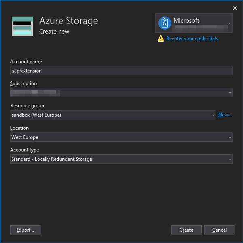Viewport: 243px width, 243px height.
Task: Close the Azure Storage dialog
Action: (235, 8)
